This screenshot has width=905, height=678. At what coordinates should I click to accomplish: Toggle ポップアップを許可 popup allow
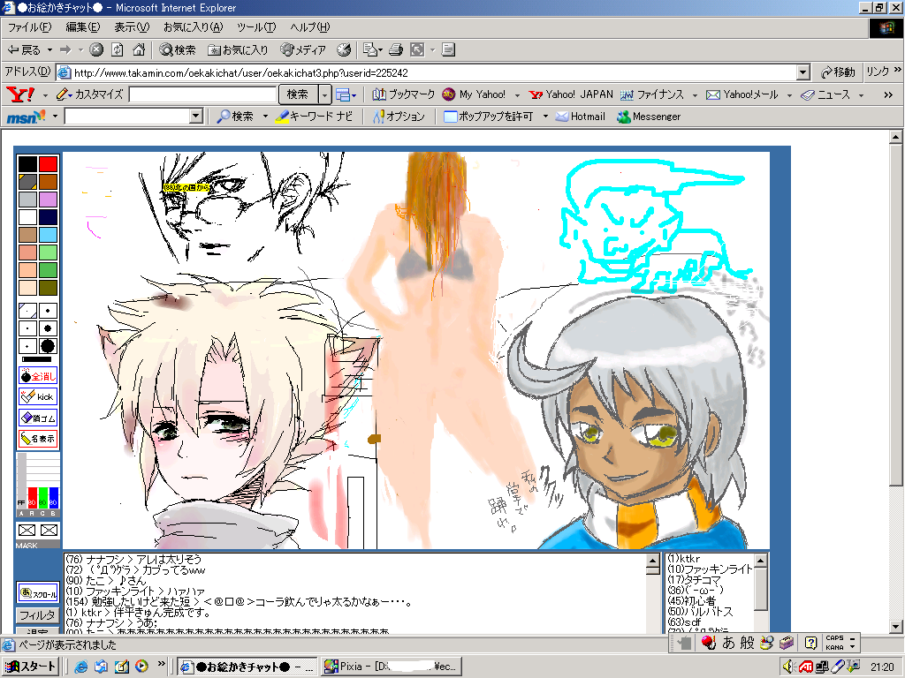pyautogui.click(x=488, y=117)
